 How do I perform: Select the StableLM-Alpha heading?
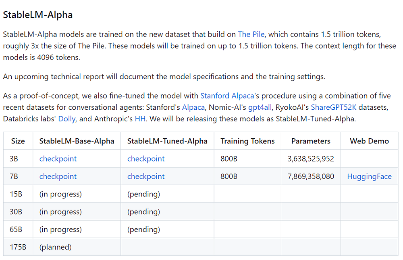[x=38, y=15]
